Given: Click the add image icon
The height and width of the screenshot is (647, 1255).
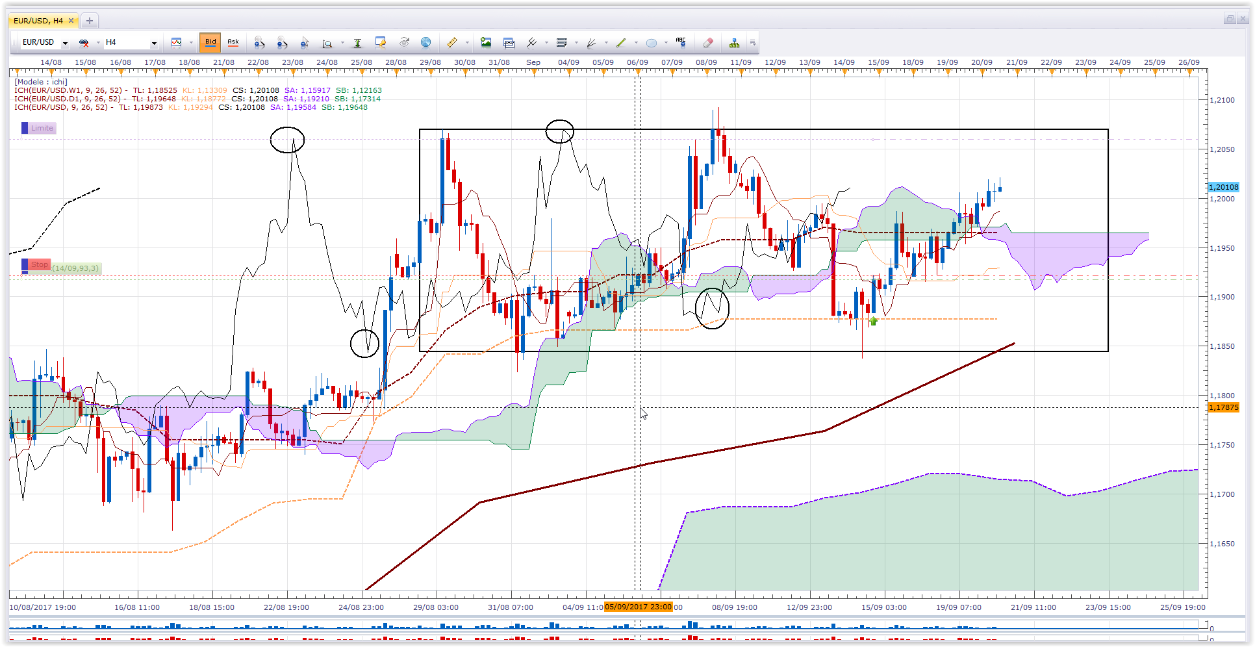Looking at the screenshot, I should click(x=486, y=43).
